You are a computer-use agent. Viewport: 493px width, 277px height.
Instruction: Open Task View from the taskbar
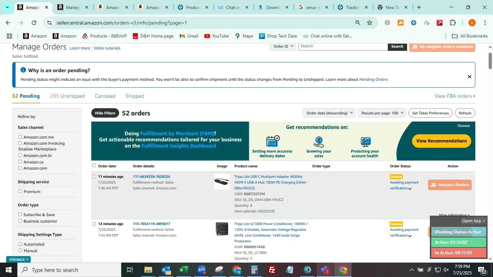tap(130, 270)
